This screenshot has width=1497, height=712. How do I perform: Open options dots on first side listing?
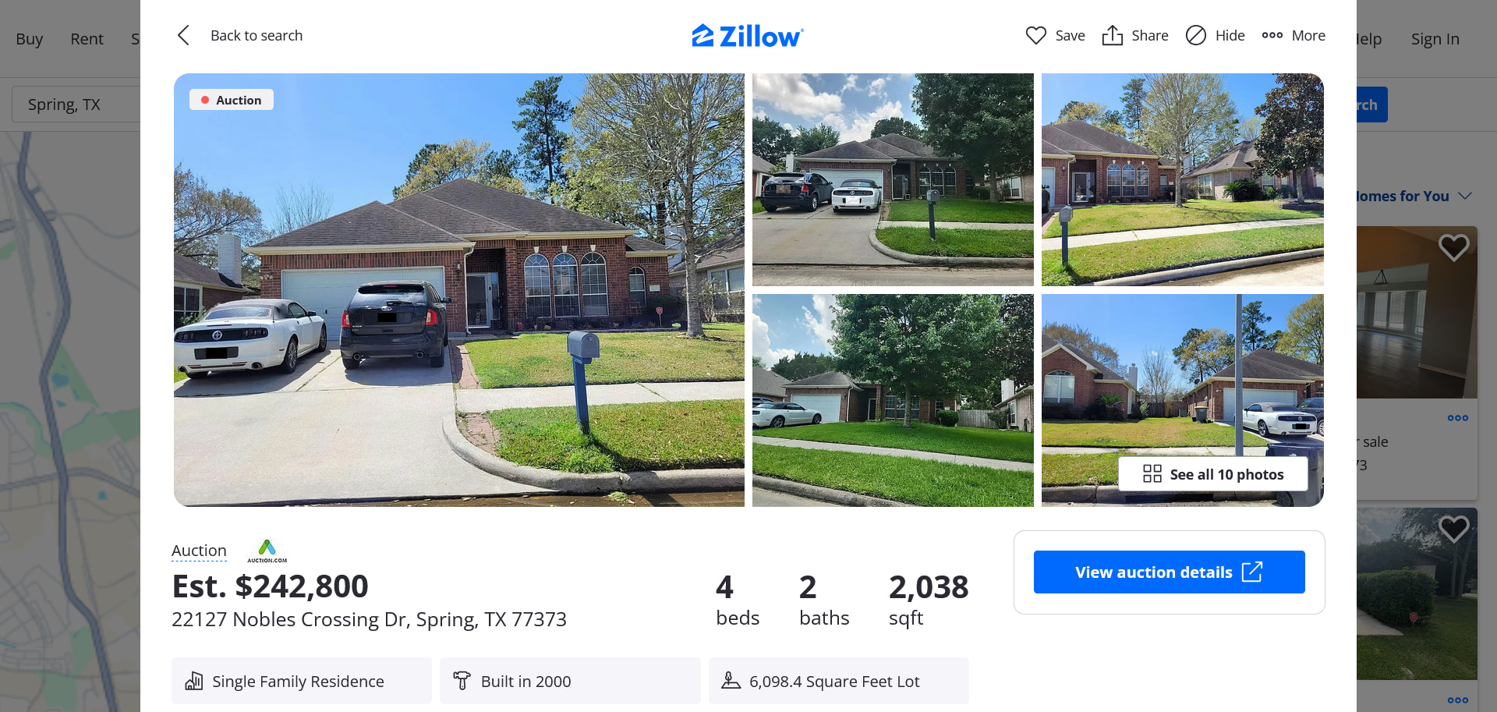1457,418
